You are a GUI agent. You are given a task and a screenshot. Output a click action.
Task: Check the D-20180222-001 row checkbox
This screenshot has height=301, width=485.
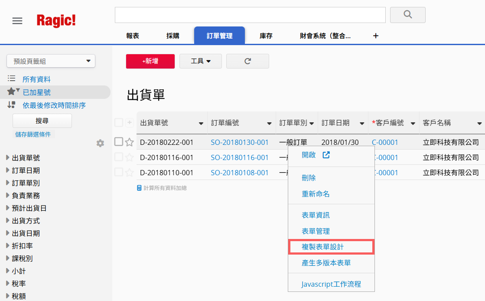coord(119,142)
